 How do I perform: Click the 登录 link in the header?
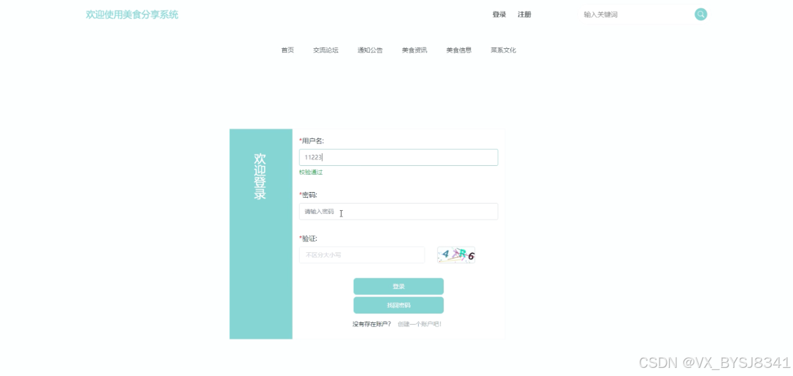coord(499,14)
